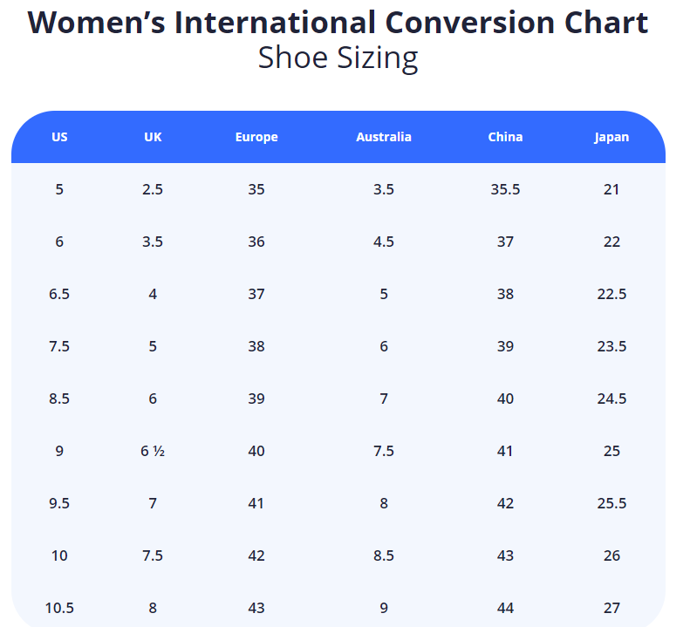
Task: Click the UK size 6 ½ cell
Action: [x=153, y=451]
